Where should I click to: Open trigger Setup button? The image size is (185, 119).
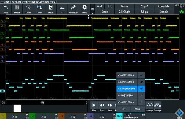pos(105,12)
